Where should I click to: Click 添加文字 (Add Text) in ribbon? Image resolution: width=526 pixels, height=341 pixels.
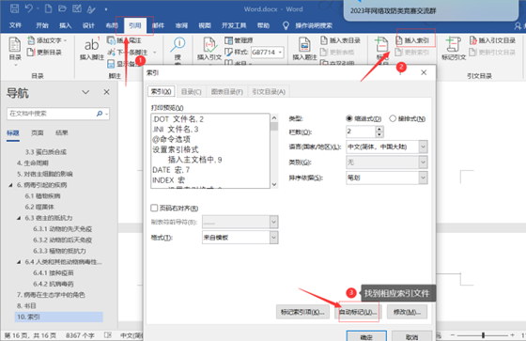[47, 40]
